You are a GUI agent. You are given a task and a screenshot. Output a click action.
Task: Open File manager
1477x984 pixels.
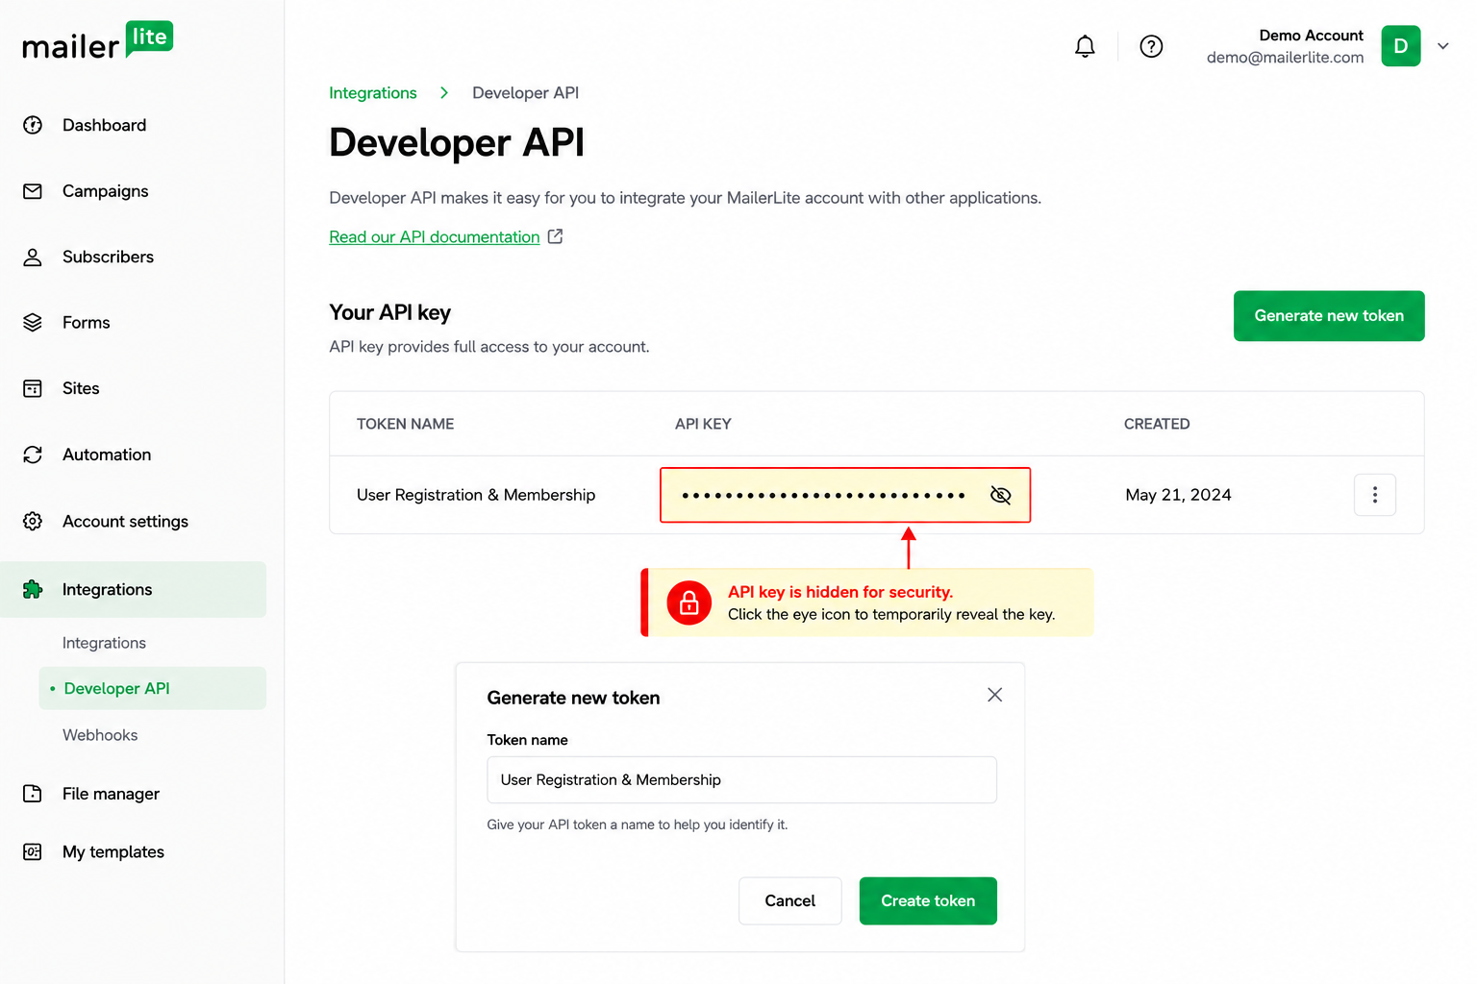[111, 794]
